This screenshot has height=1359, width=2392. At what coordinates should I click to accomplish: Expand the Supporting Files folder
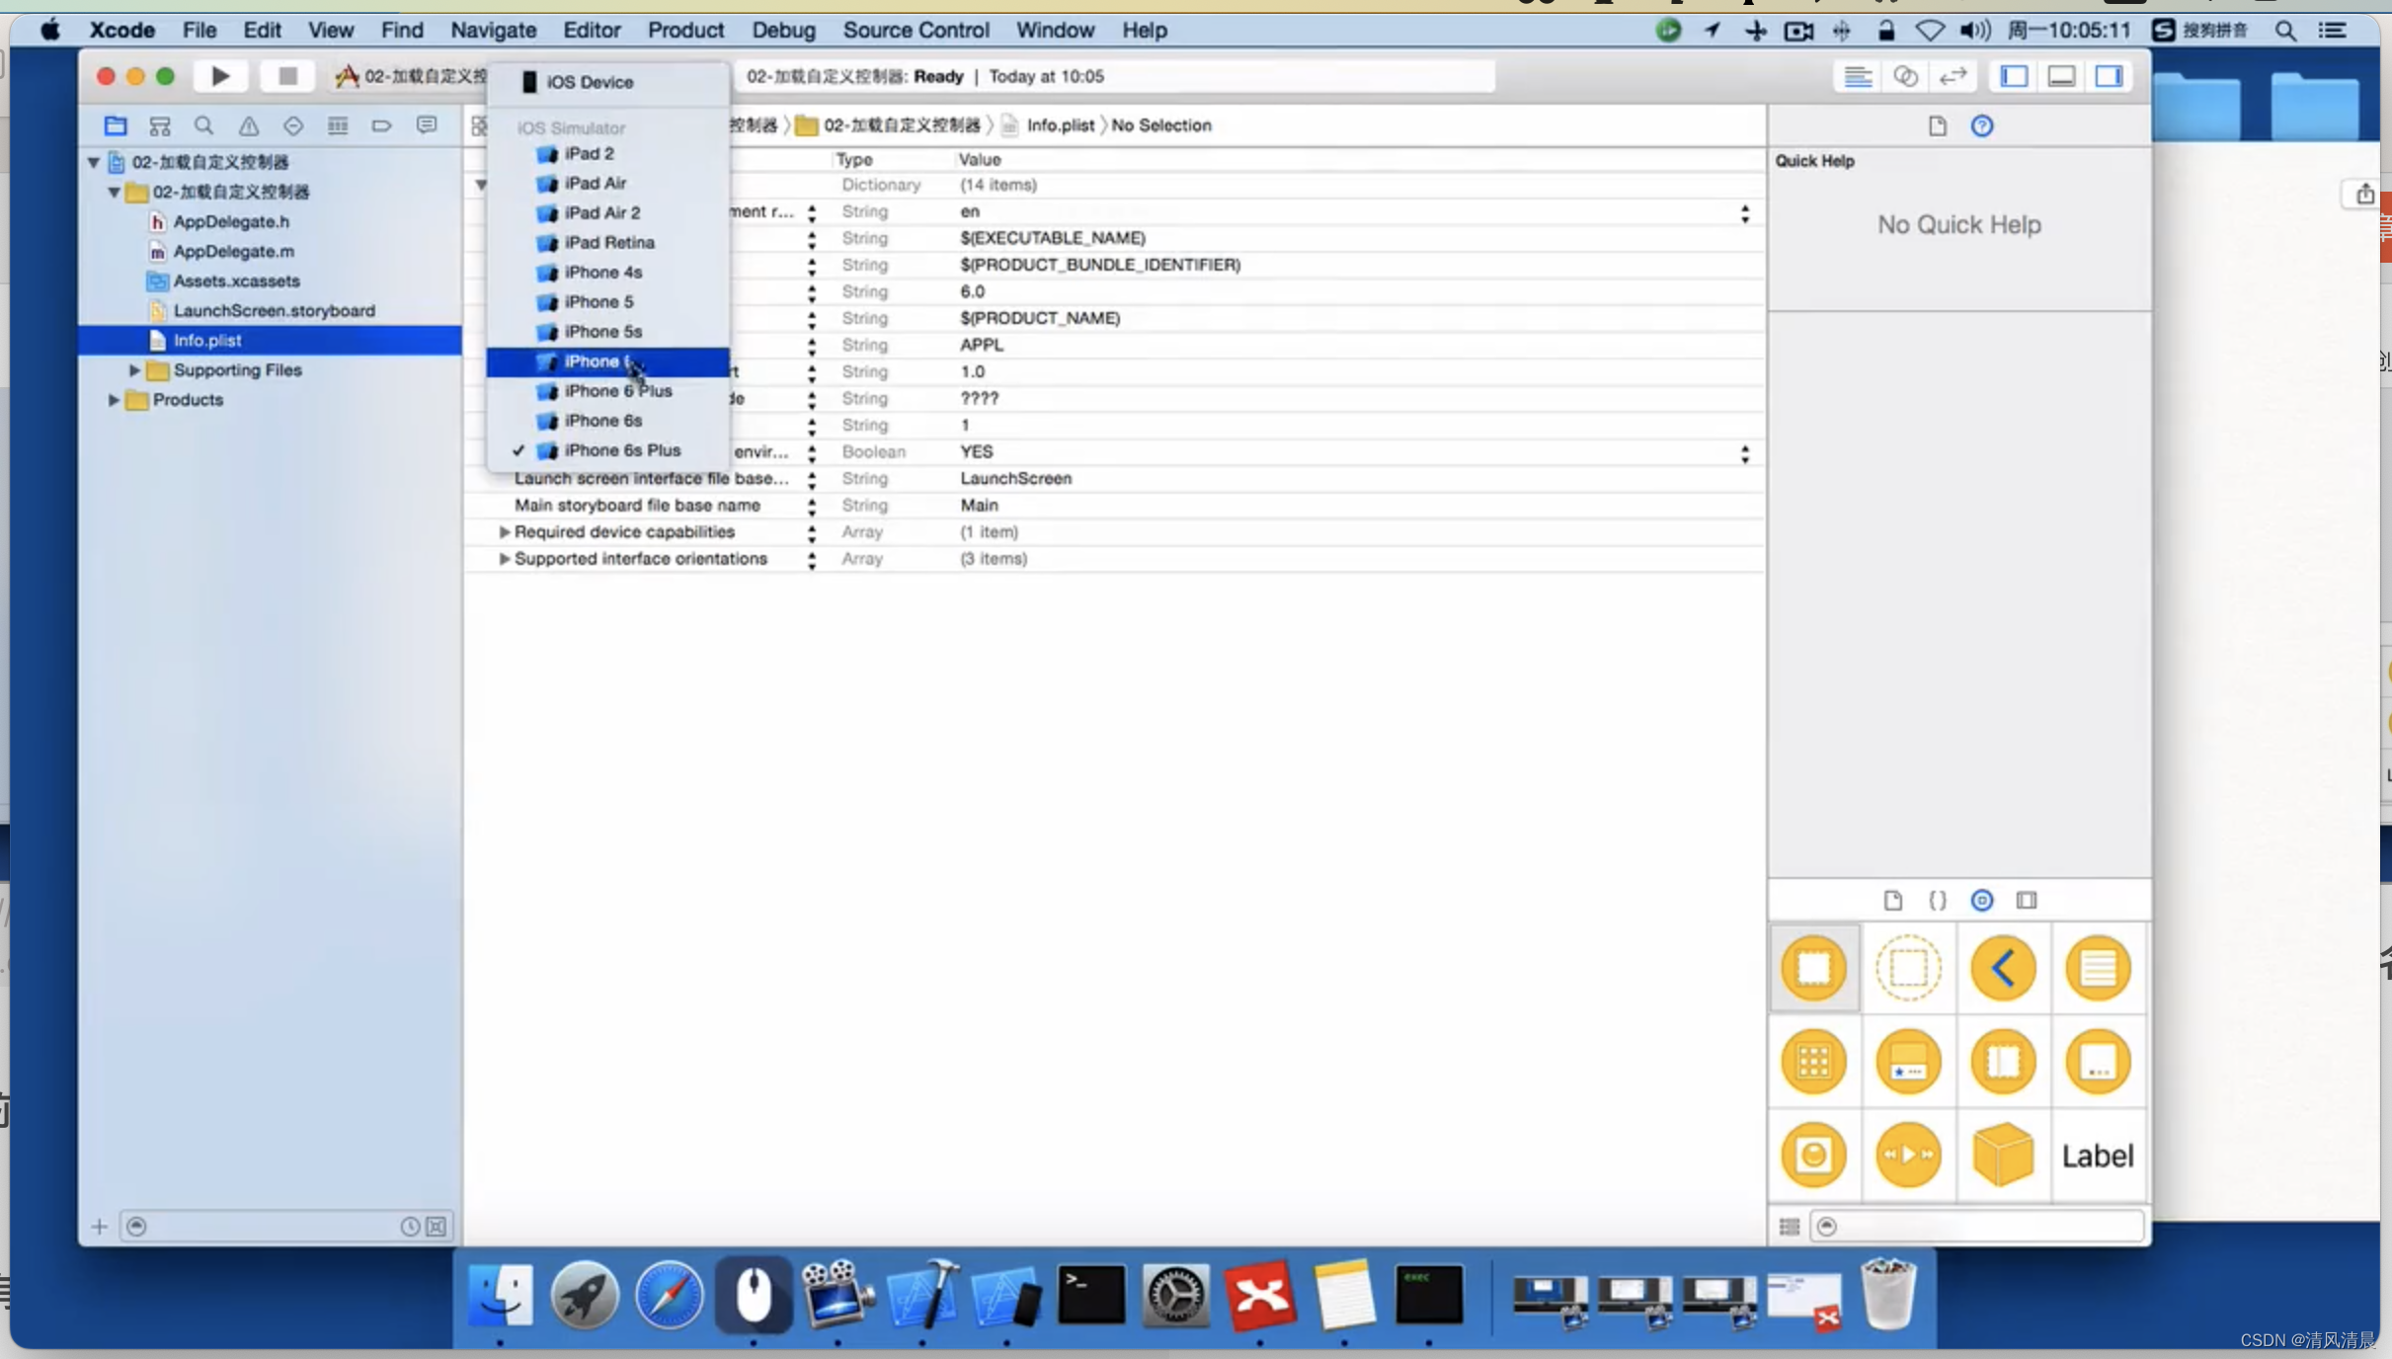(134, 370)
